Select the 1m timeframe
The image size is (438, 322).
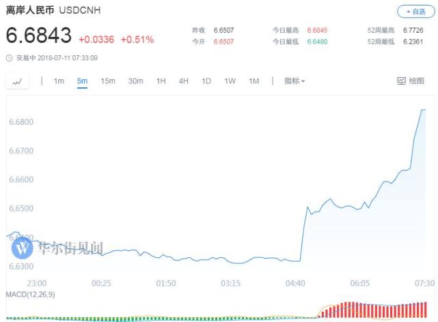[59, 81]
